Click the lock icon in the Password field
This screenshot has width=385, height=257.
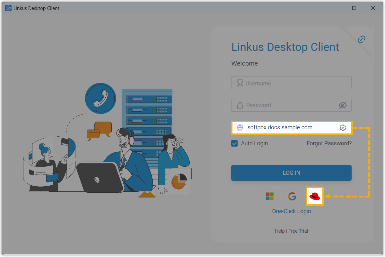(x=240, y=105)
